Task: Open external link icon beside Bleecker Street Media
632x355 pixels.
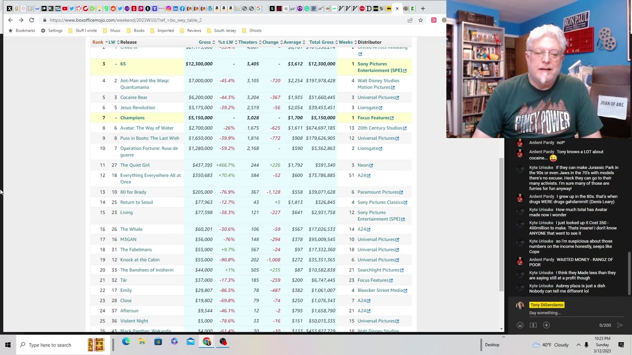Action: click(405, 290)
